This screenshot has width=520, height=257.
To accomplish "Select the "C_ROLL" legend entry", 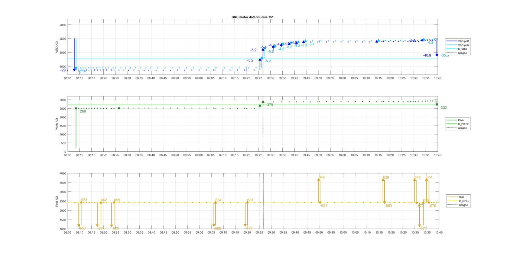I will (x=464, y=201).
